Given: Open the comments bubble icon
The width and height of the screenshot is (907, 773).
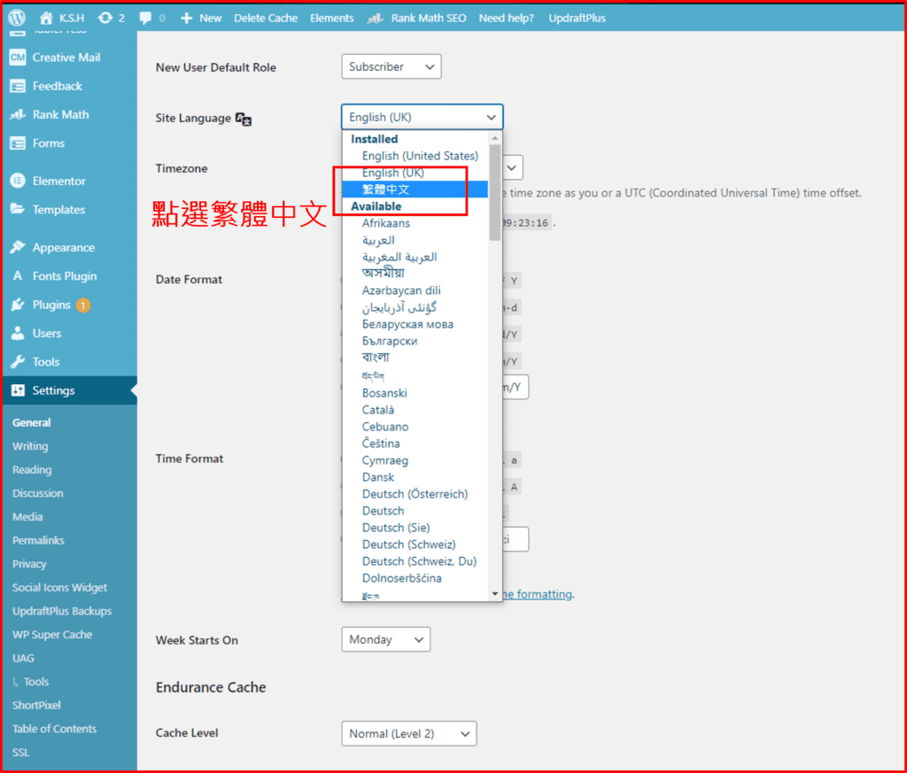Looking at the screenshot, I should [x=145, y=18].
